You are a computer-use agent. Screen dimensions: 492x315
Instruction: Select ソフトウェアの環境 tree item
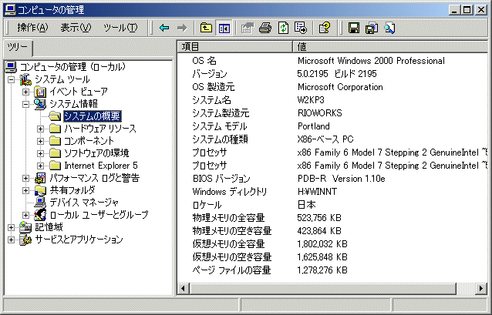coord(96,153)
